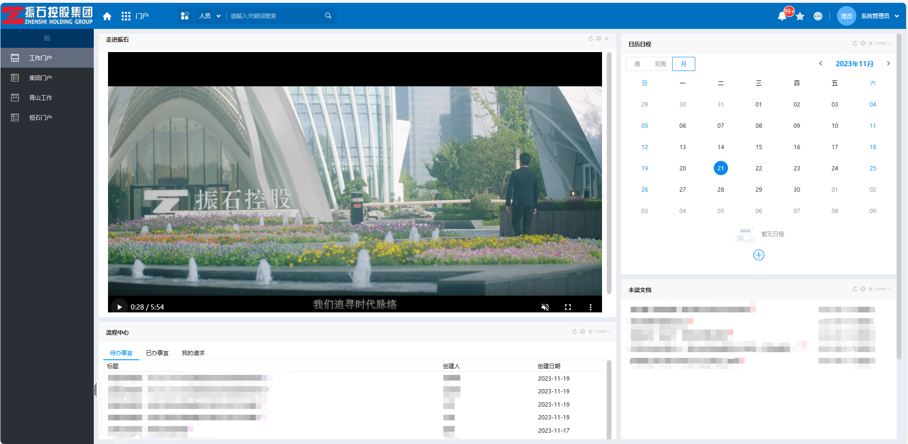Open settings gear of 未读文档 panel
This screenshot has width=908, height=444.
pos(863,289)
